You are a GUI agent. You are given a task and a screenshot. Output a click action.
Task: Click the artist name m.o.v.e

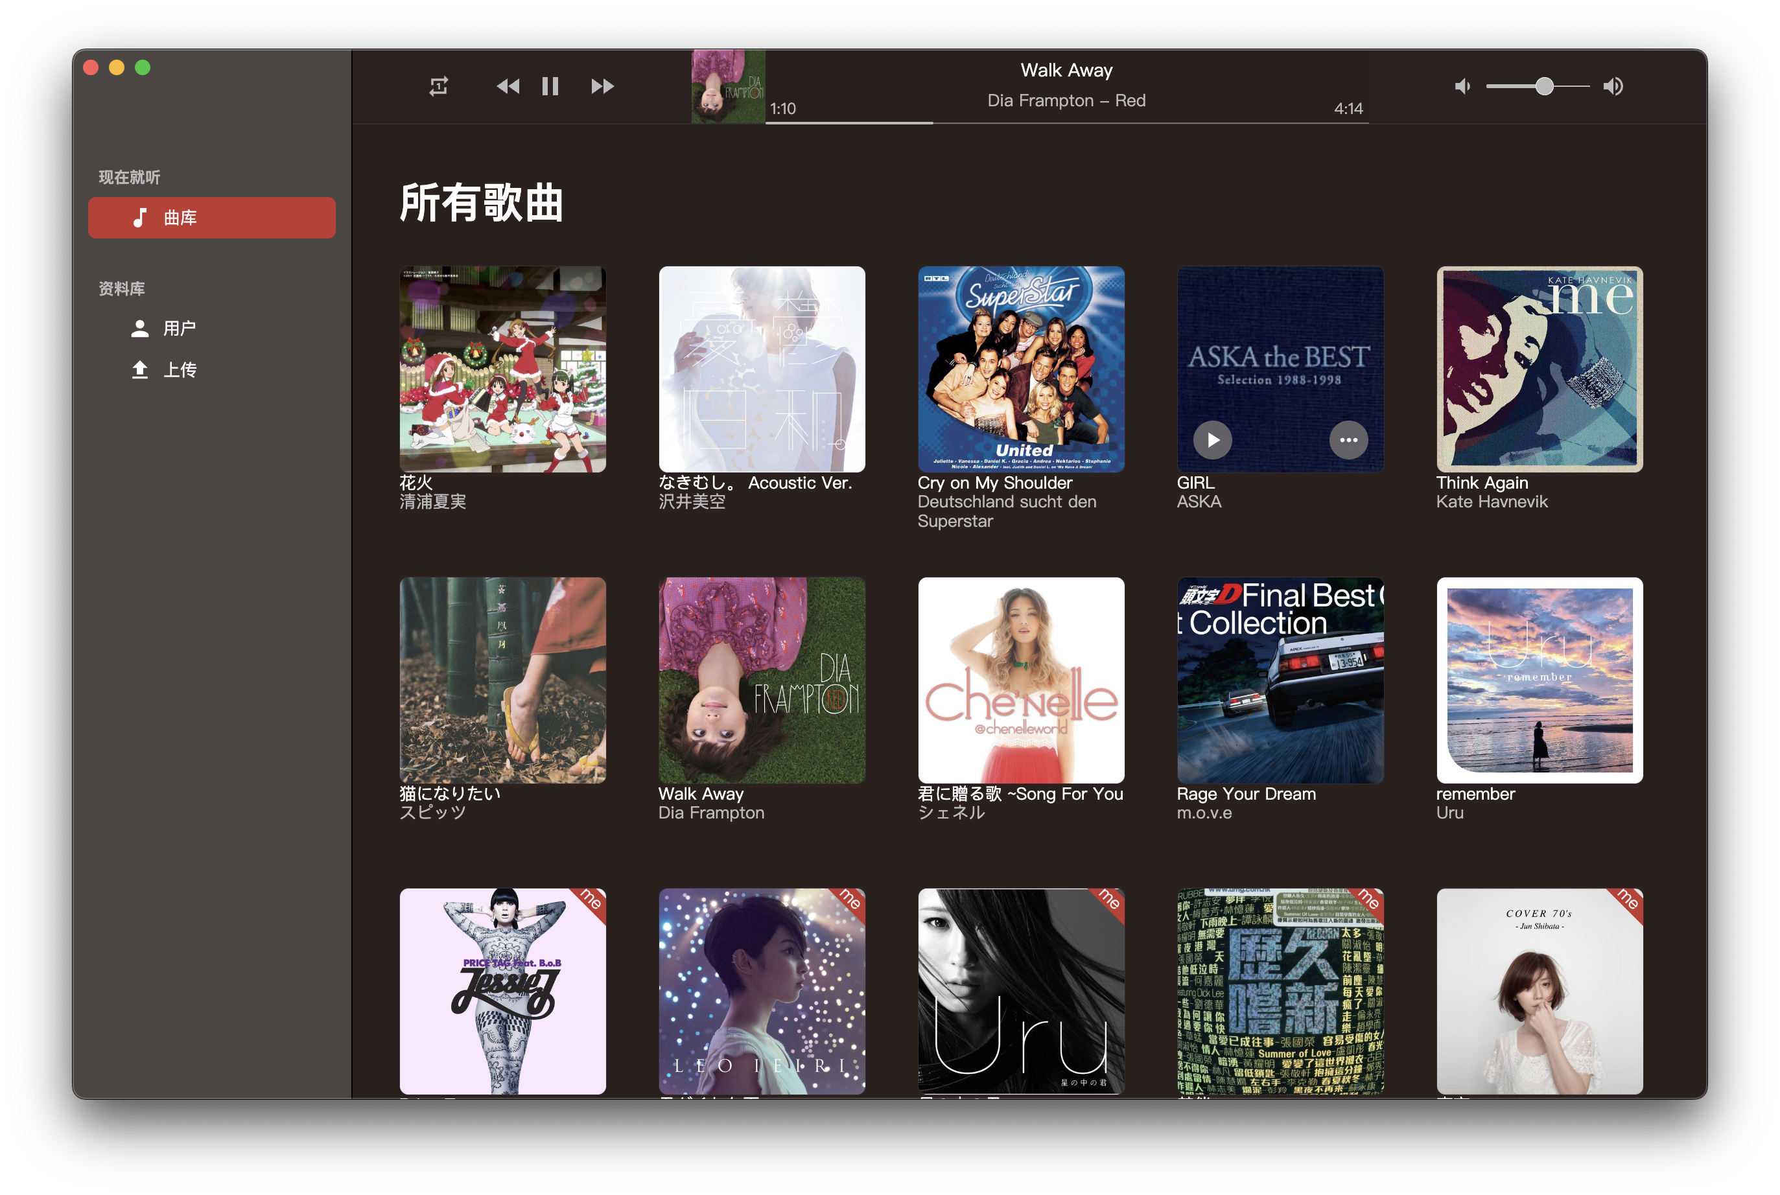point(1204,813)
